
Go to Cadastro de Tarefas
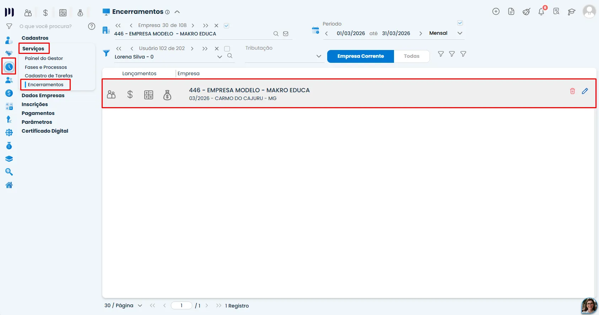49,76
